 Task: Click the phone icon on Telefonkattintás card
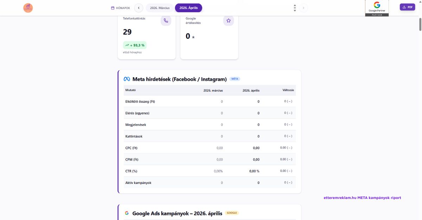[166, 21]
